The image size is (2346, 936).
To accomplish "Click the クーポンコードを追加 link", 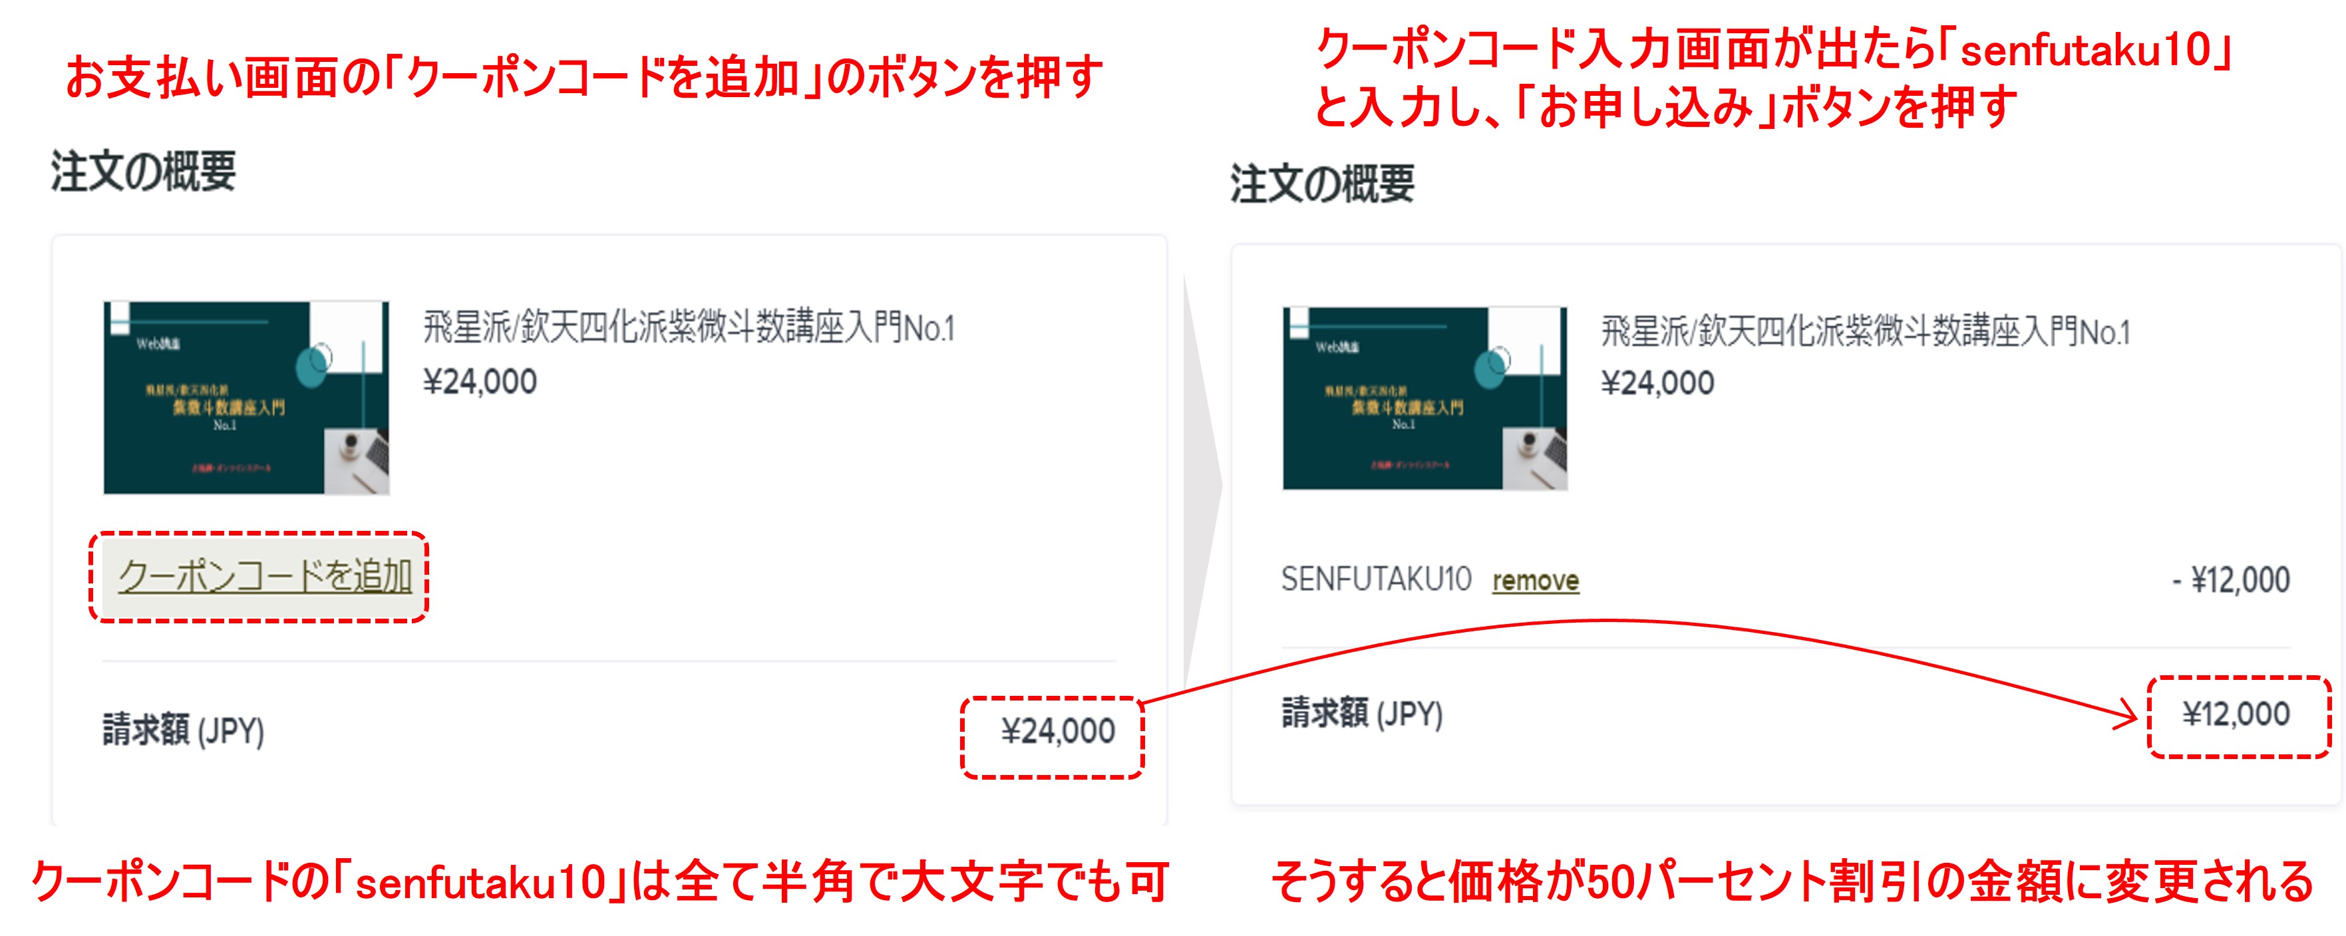I will (264, 576).
